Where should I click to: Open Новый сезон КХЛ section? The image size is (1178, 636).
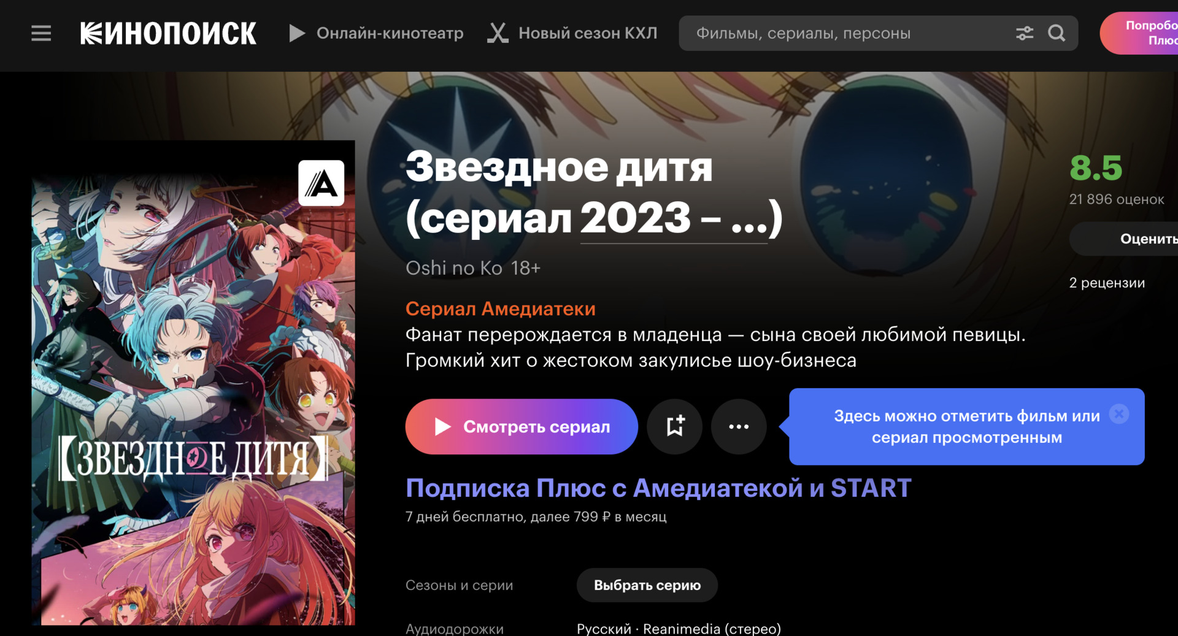click(588, 33)
